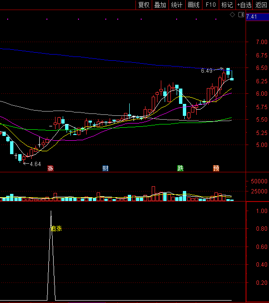The height and width of the screenshot is (303, 269).
Task: Click the 5.00 price axis label
Action: click(262, 145)
